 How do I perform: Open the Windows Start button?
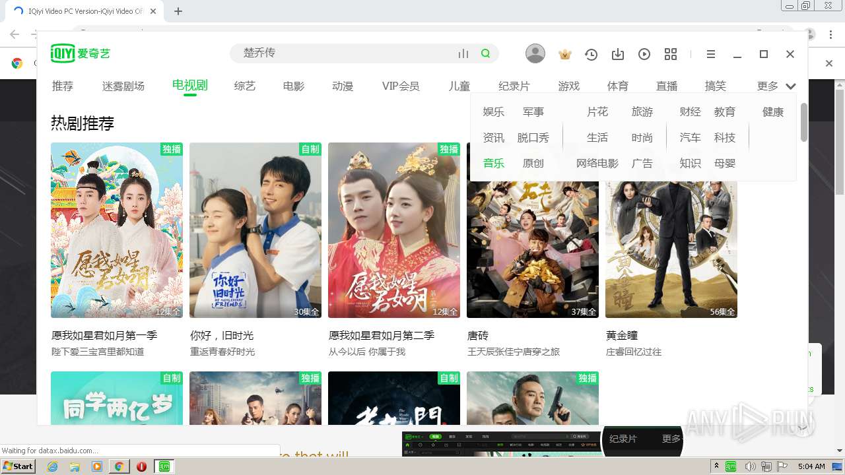pyautogui.click(x=18, y=466)
